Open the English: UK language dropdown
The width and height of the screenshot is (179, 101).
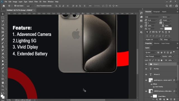pyautogui.click(x=152, y=40)
